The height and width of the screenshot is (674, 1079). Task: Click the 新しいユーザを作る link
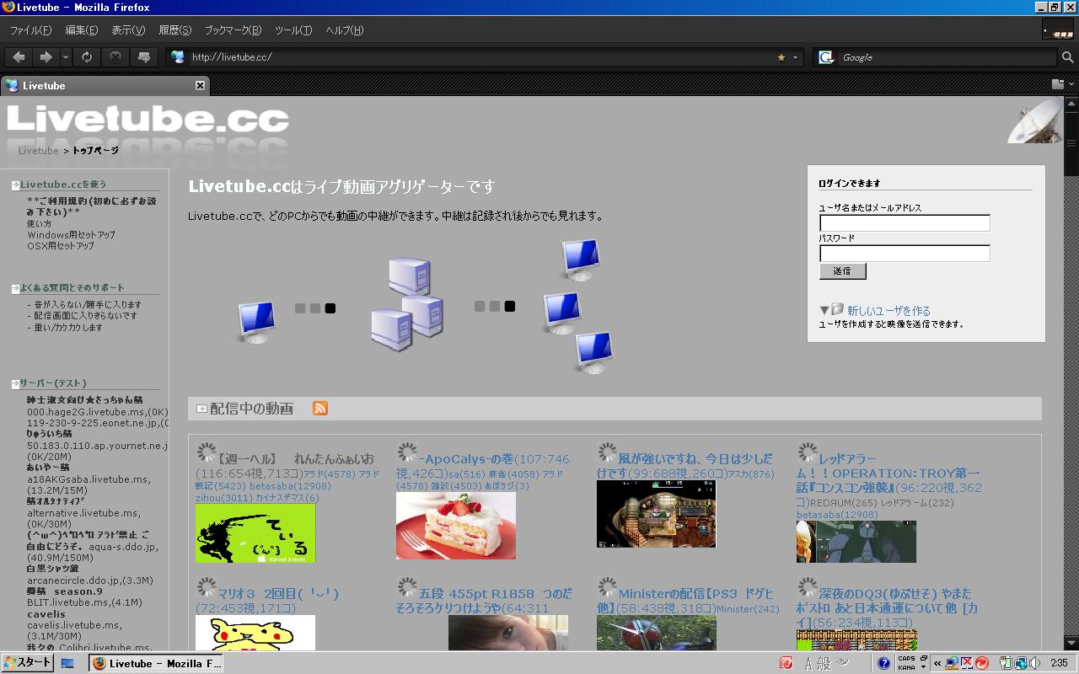pyautogui.click(x=888, y=311)
